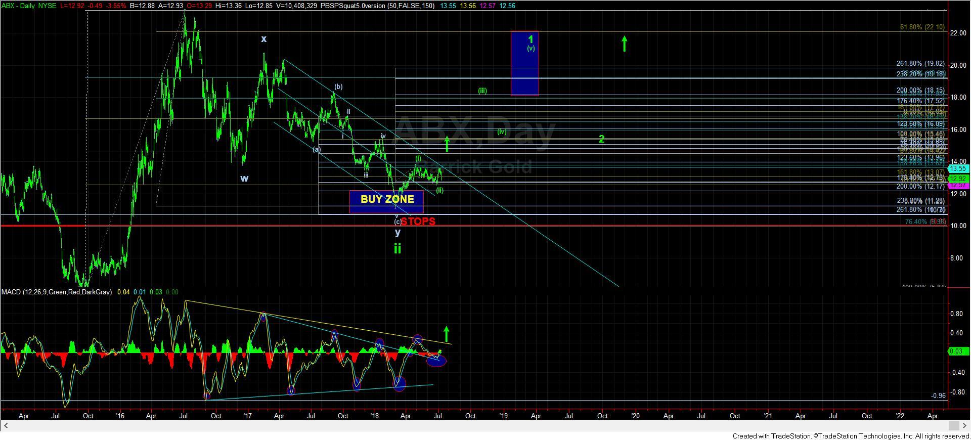Screen dimensions: 971x440
Task: Click the 13.55 price tag on axis
Action: (x=958, y=169)
